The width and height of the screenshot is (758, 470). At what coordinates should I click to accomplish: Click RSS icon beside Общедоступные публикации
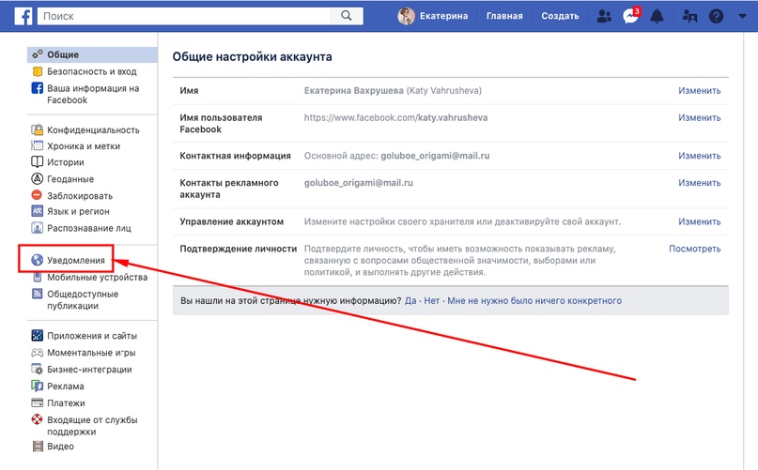click(38, 294)
